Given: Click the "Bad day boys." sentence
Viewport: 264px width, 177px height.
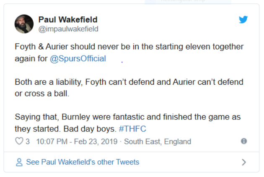Looking at the screenshot, I should pos(96,129).
